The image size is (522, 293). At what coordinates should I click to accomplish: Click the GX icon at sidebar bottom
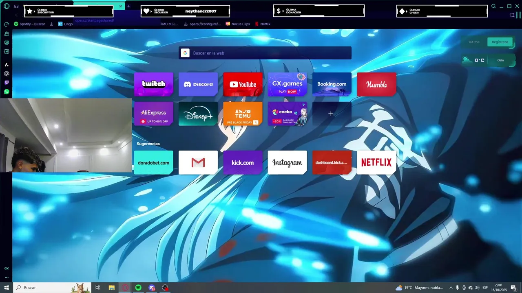(7, 269)
